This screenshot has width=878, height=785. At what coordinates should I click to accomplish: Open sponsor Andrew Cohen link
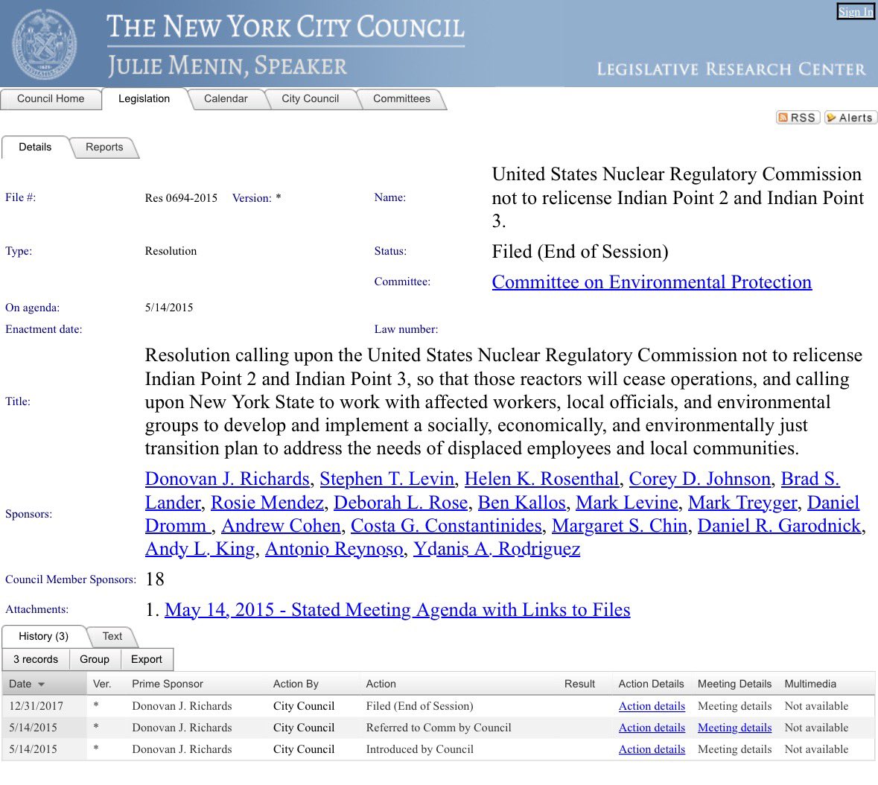point(281,526)
